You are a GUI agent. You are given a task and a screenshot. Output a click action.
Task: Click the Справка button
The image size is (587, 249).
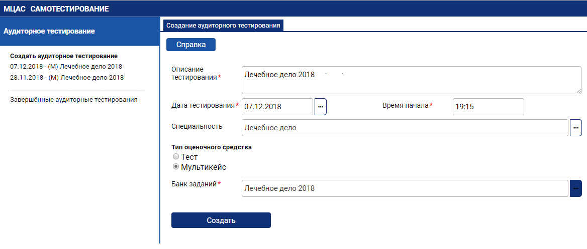[191, 45]
